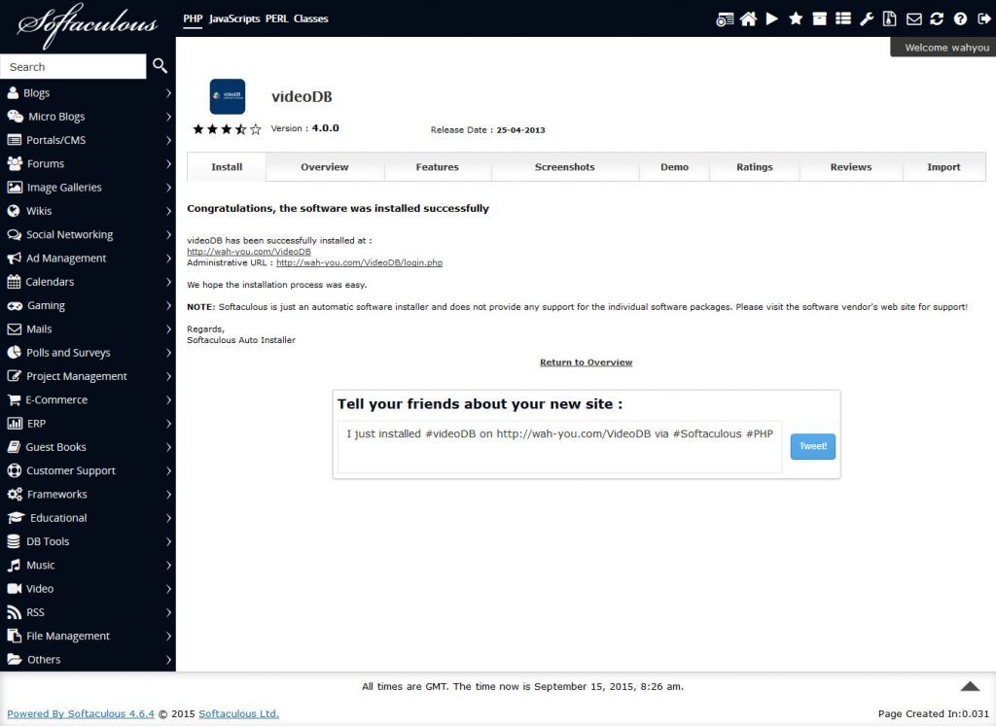Switch to the Screenshots tab
Screen dimensions: 996x726
point(564,166)
